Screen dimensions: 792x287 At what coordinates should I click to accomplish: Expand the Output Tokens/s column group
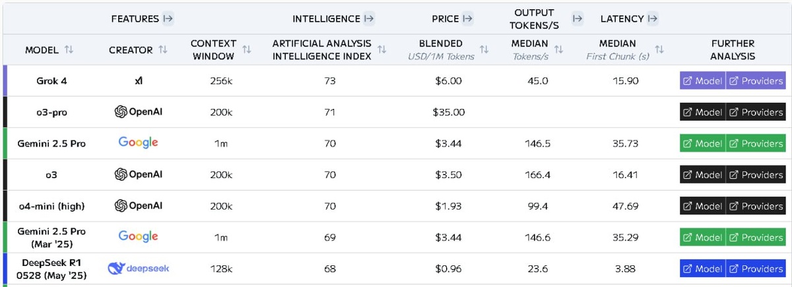pyautogui.click(x=577, y=18)
